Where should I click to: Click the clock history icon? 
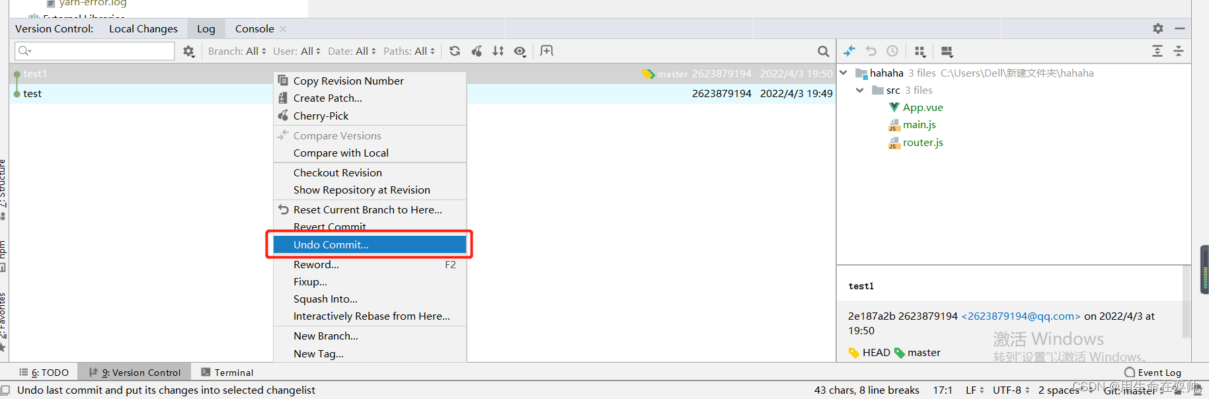[x=892, y=51]
